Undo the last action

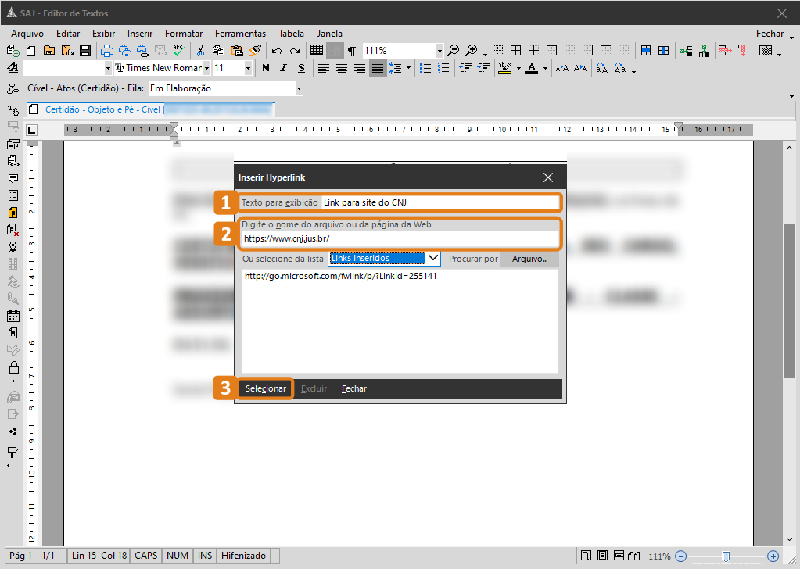tap(277, 51)
